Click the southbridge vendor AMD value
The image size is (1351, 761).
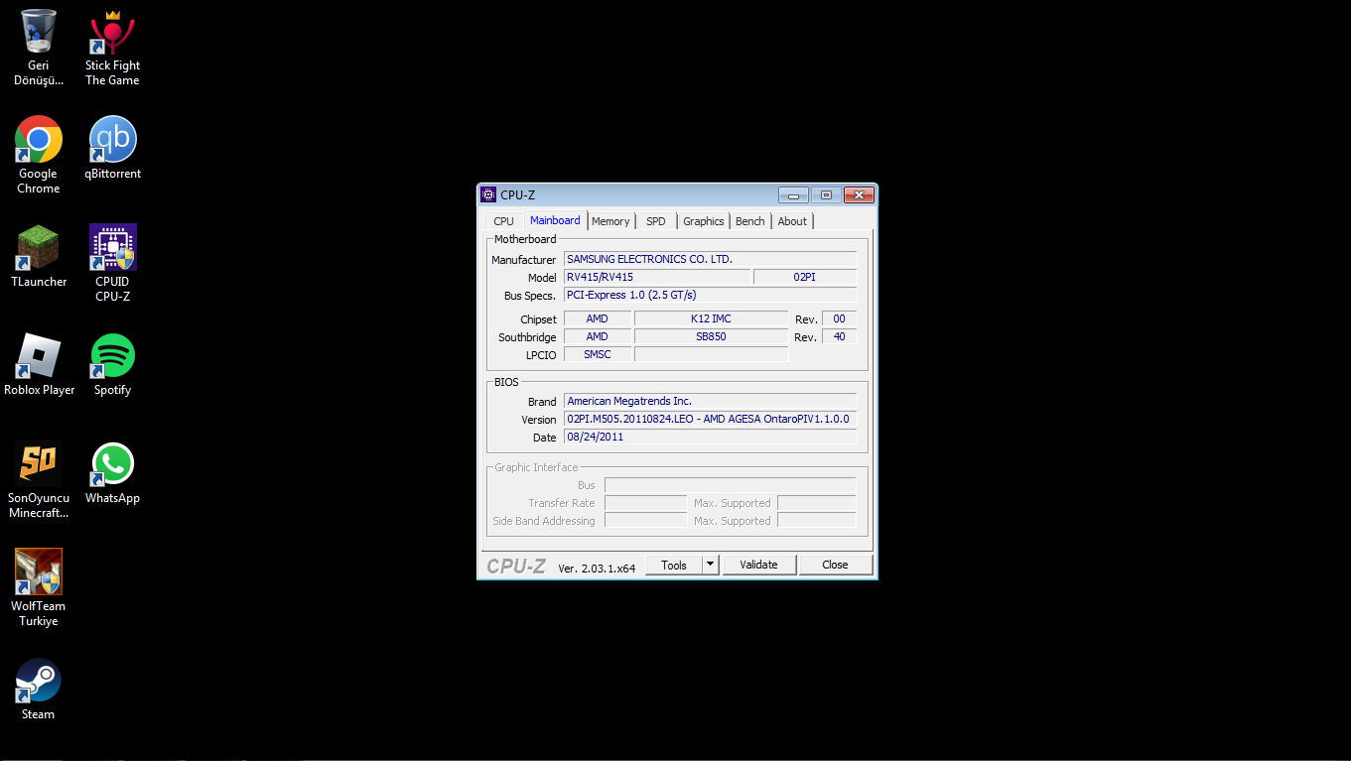click(598, 336)
